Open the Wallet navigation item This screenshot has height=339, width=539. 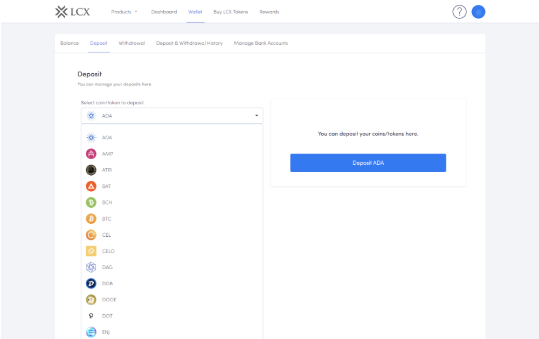tap(195, 12)
